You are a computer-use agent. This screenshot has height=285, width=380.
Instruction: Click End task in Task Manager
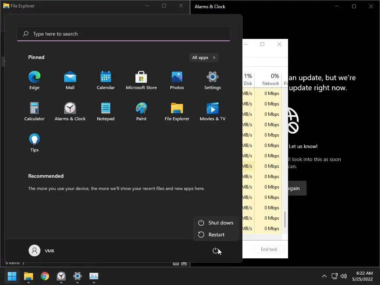(269, 249)
